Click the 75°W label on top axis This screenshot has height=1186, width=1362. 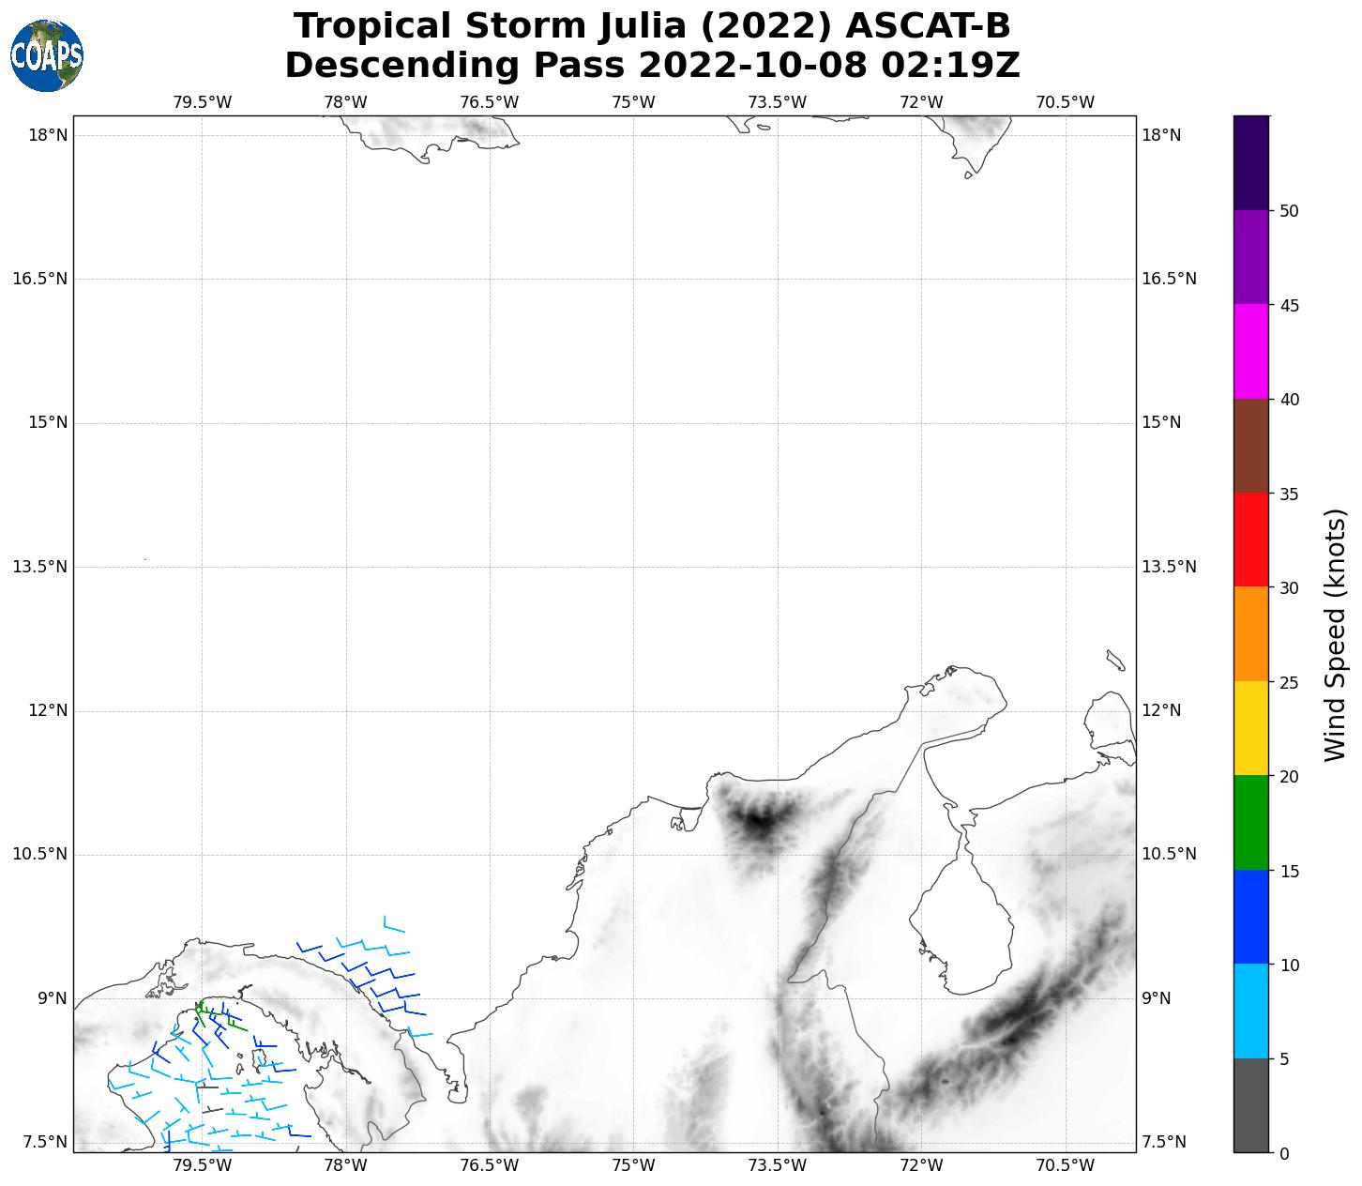tap(633, 102)
